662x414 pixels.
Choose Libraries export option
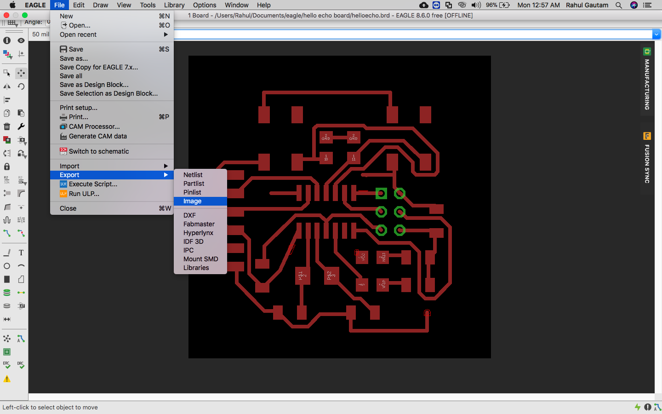point(200,268)
